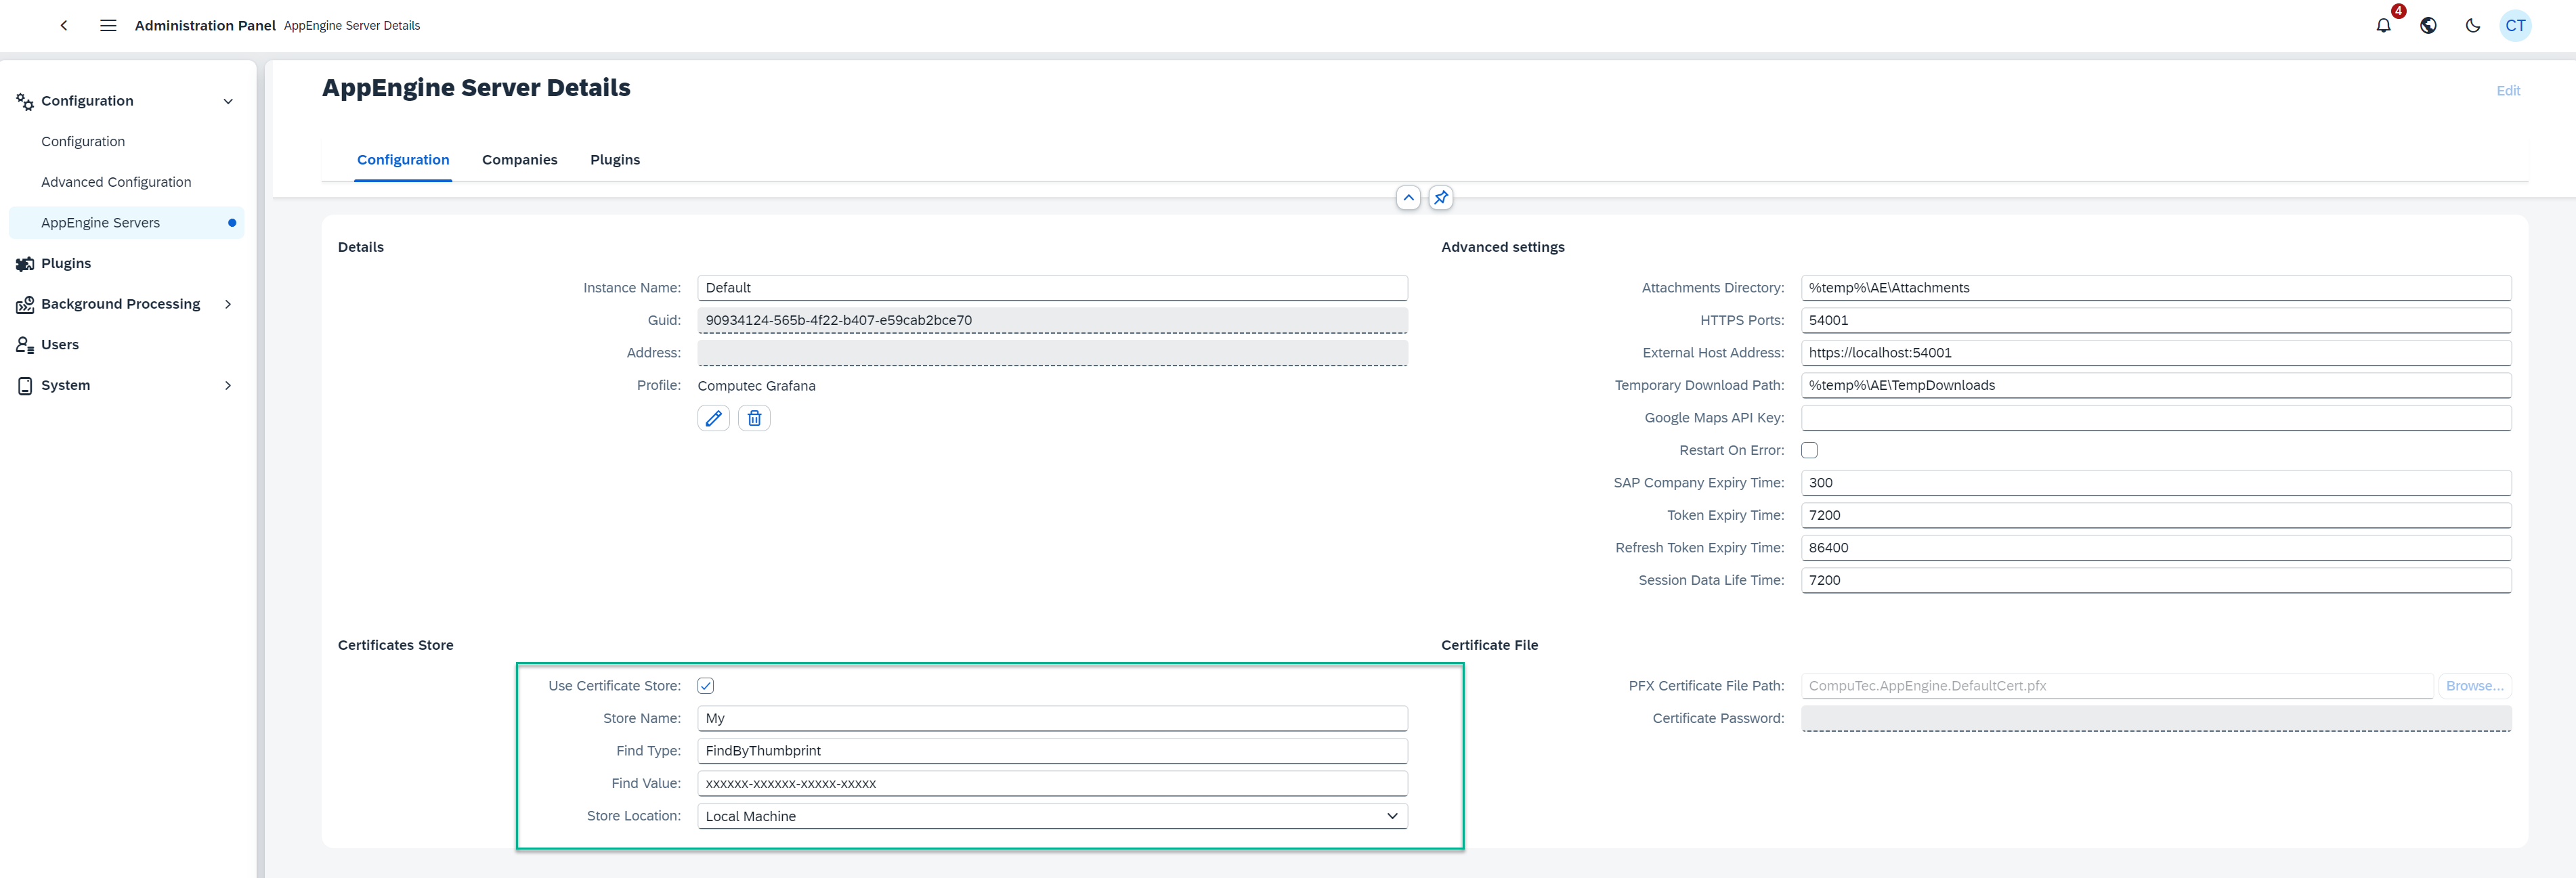Uncheck the Use Certificate Store checkbox
The image size is (2576, 878).
(706, 685)
